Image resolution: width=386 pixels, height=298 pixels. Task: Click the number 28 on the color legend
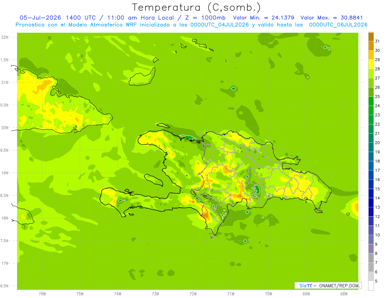378,69
